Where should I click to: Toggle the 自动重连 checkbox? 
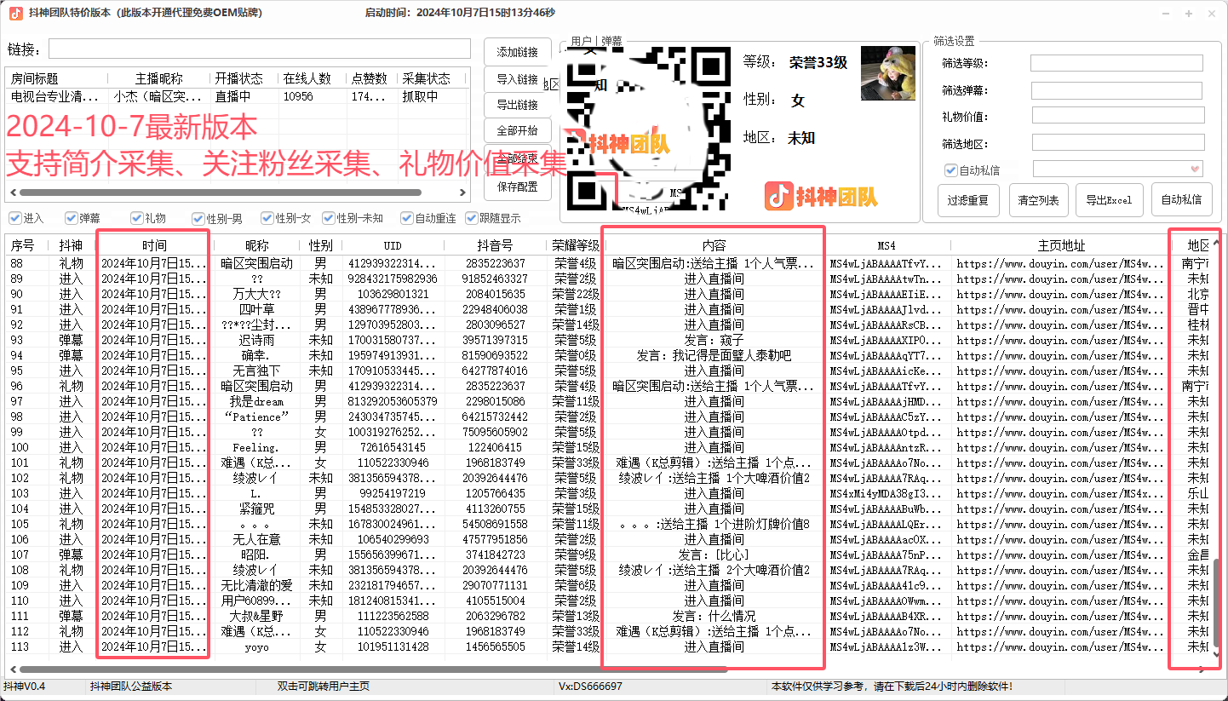click(x=407, y=218)
